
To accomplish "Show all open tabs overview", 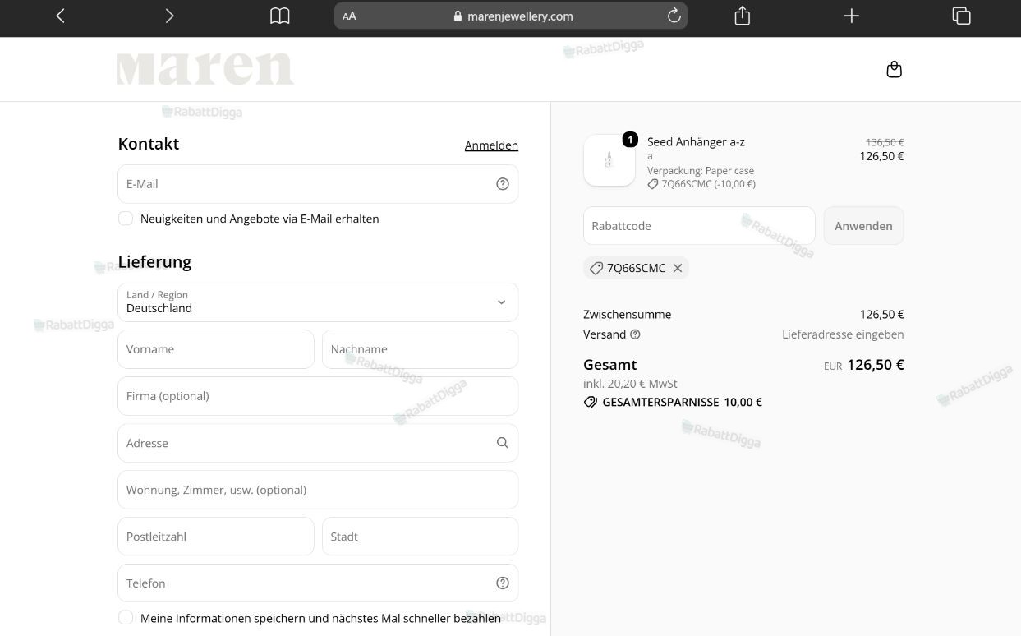I will (x=961, y=16).
